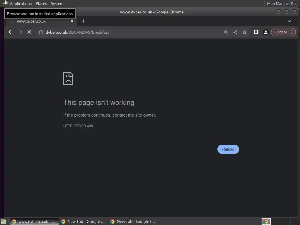Image resolution: width=300 pixels, height=225 pixels.
Task: Stop loading the page
Action: (x=29, y=32)
